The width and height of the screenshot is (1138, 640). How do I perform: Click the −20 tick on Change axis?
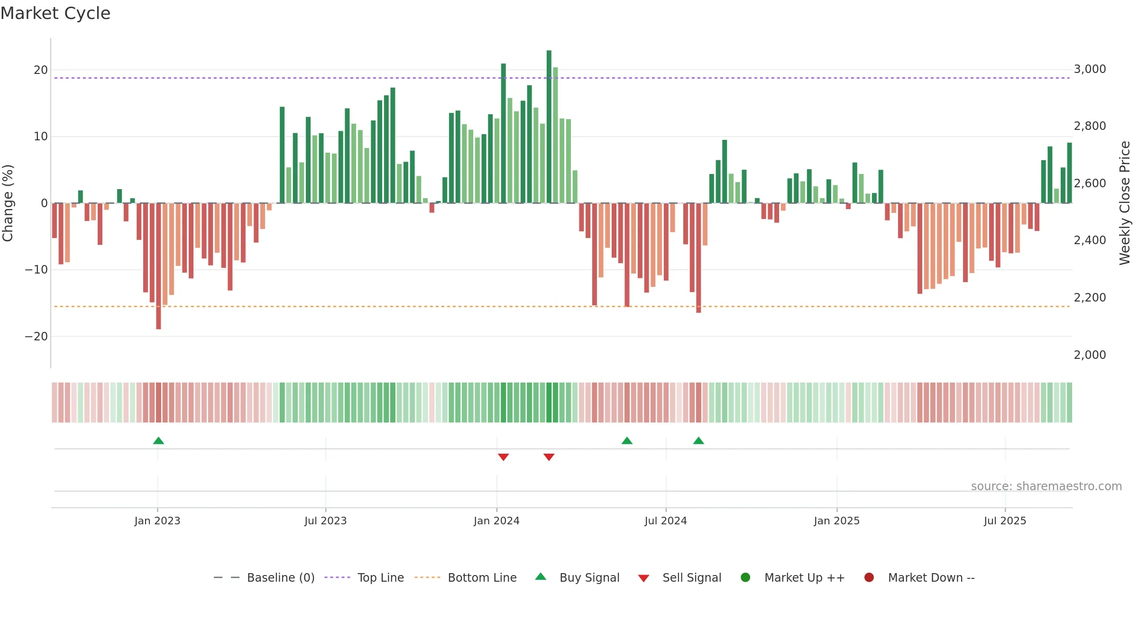pyautogui.click(x=37, y=337)
